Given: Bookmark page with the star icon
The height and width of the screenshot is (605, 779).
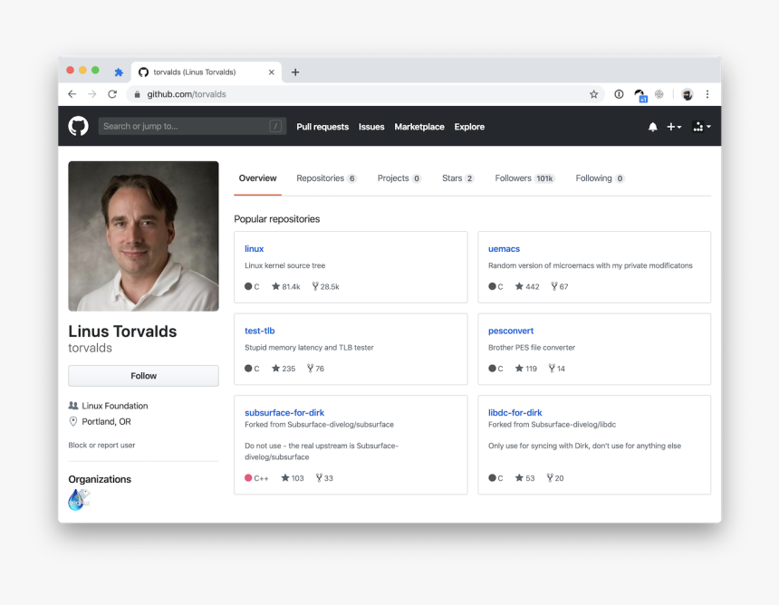Looking at the screenshot, I should (x=593, y=94).
